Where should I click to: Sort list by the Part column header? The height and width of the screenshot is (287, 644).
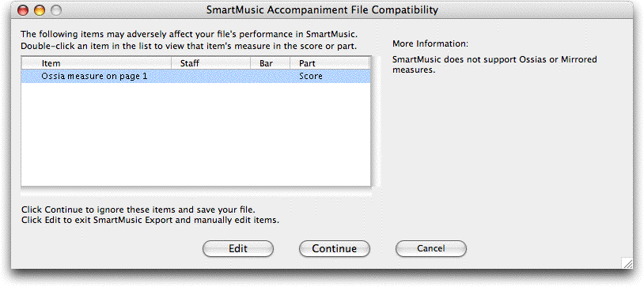tap(330, 63)
